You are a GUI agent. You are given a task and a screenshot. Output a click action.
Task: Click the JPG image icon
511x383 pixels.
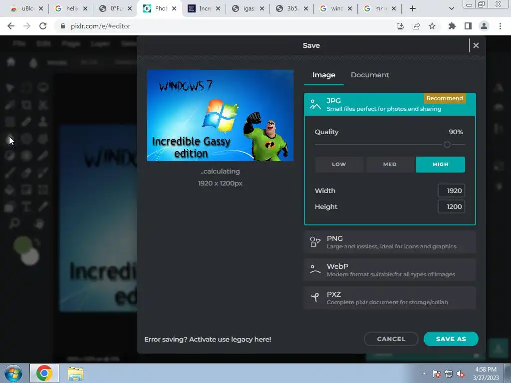coord(315,104)
